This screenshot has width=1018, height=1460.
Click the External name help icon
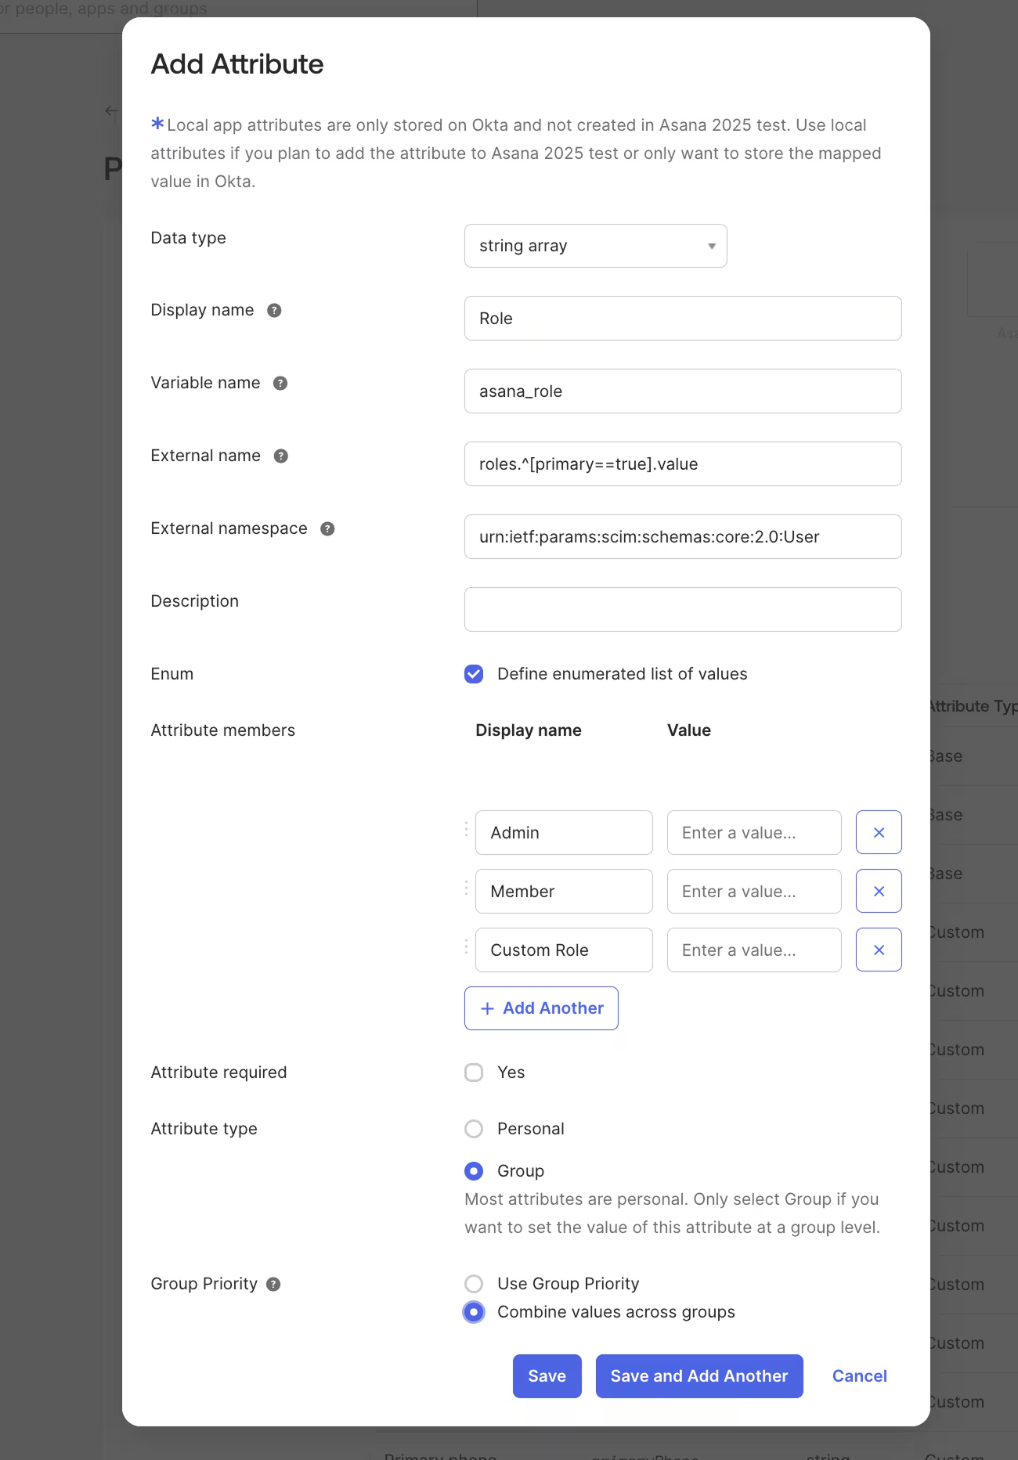(x=281, y=456)
